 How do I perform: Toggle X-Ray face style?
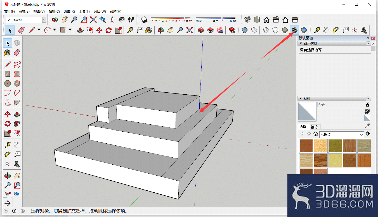coord(245,30)
